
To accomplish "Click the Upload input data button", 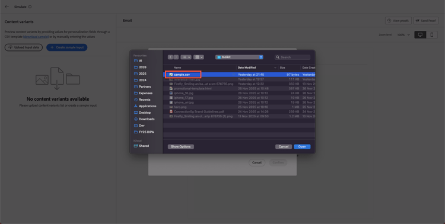I will pyautogui.click(x=24, y=47).
